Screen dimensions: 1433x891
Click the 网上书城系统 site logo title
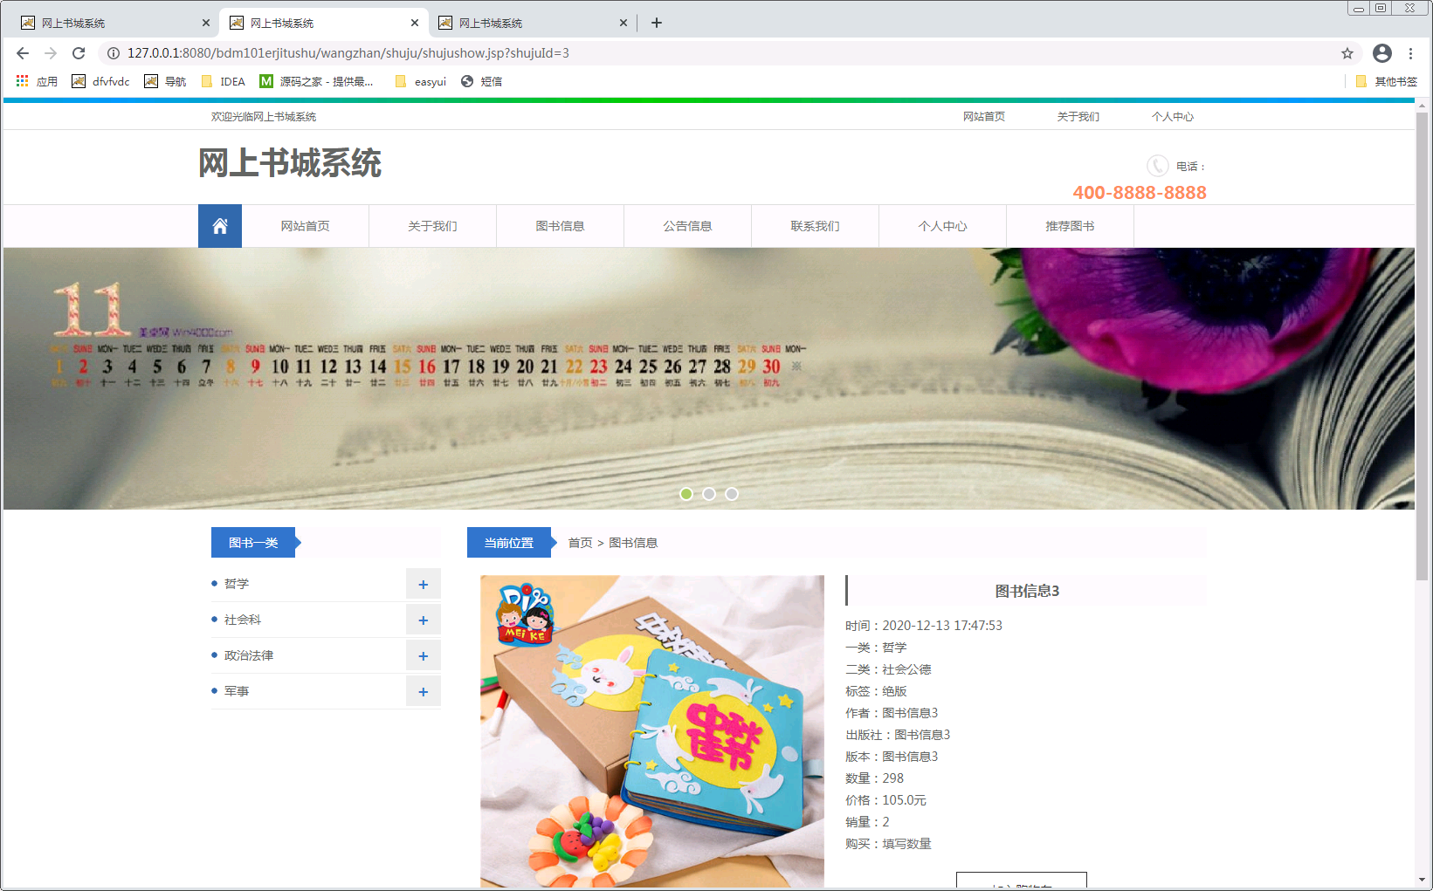(290, 163)
